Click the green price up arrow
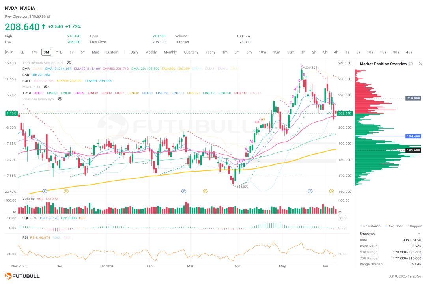 tap(43, 27)
